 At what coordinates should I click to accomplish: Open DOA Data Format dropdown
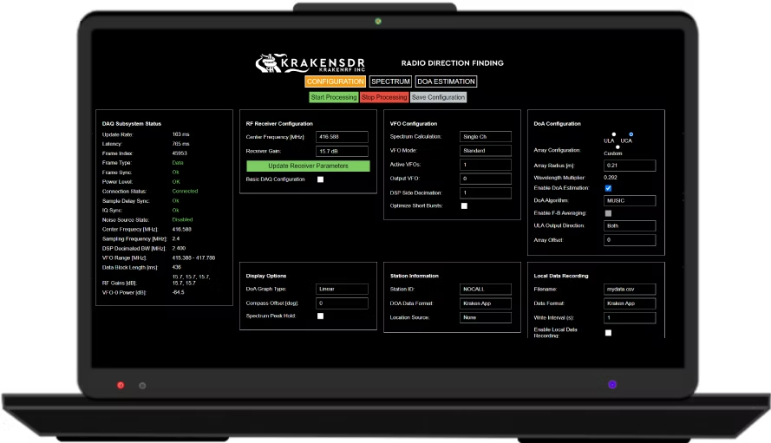(x=486, y=303)
